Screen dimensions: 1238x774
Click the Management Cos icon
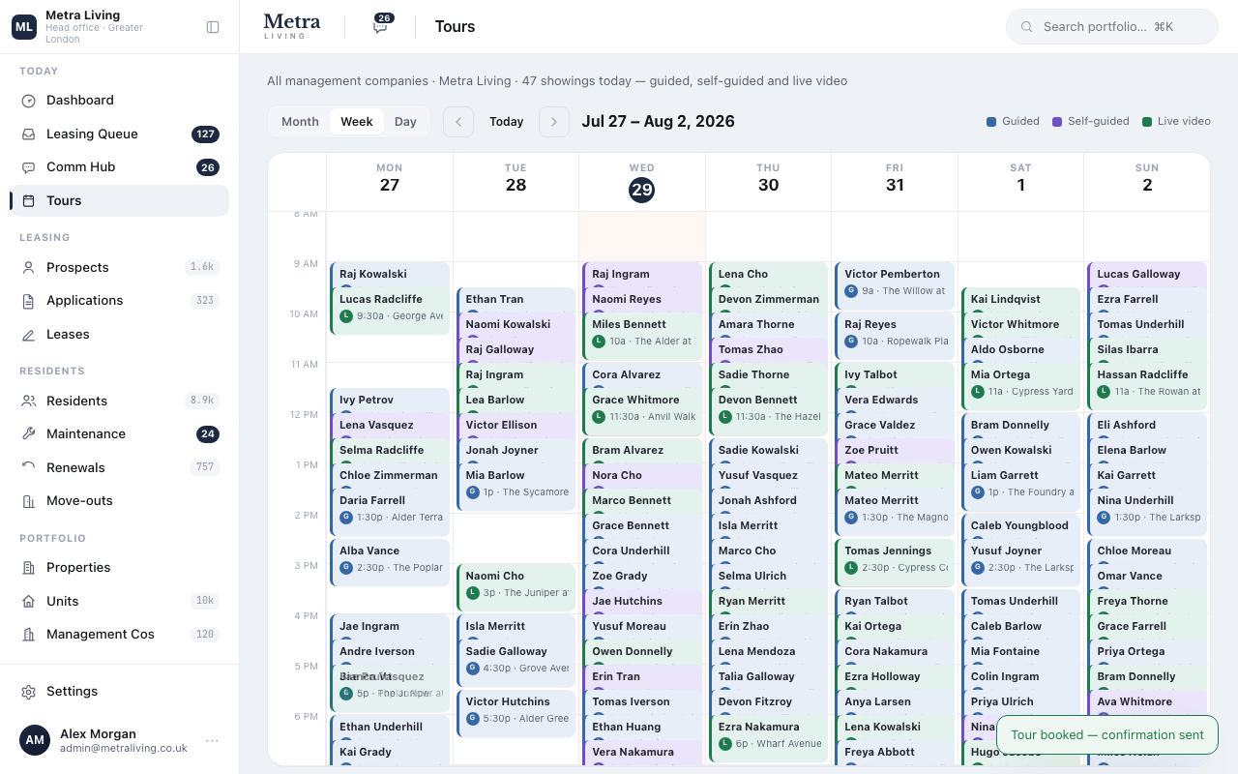29,635
